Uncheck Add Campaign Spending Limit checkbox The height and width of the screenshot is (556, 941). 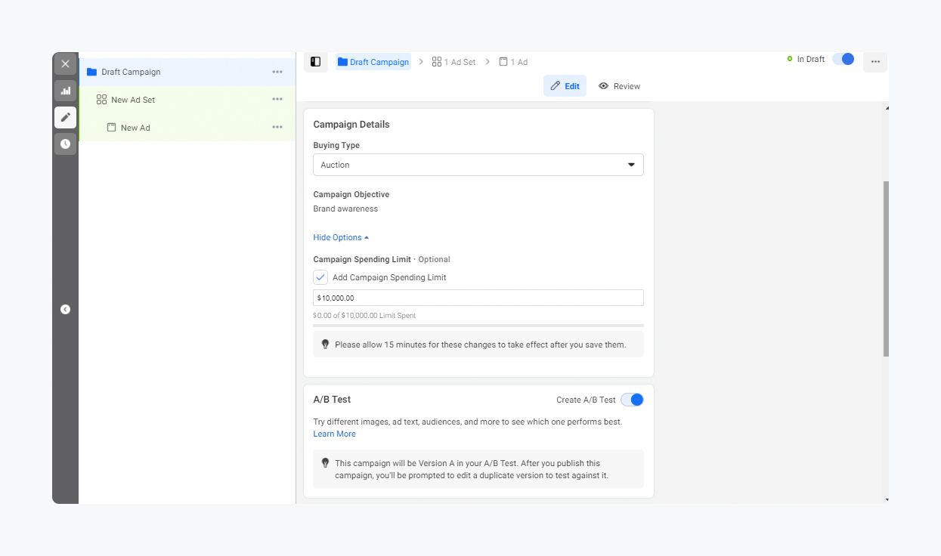(x=320, y=277)
